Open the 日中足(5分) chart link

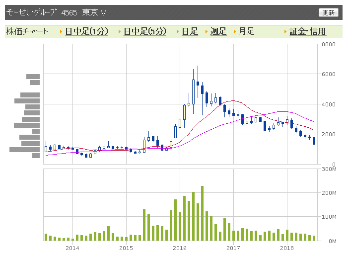coord(144,31)
